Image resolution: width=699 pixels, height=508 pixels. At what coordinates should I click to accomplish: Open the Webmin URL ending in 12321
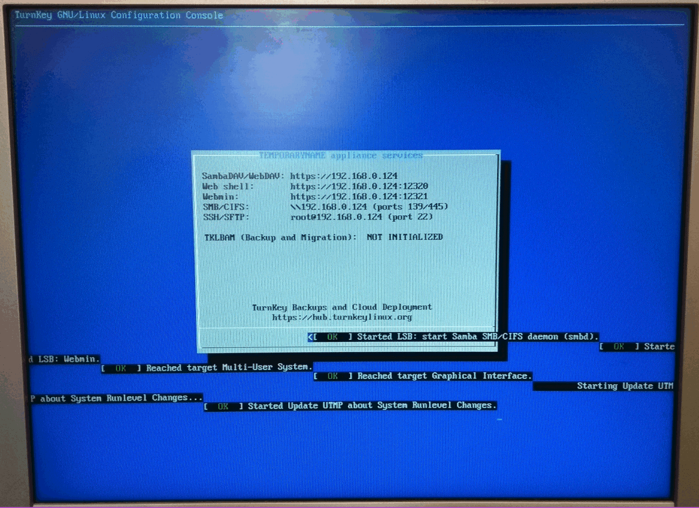pos(359,197)
